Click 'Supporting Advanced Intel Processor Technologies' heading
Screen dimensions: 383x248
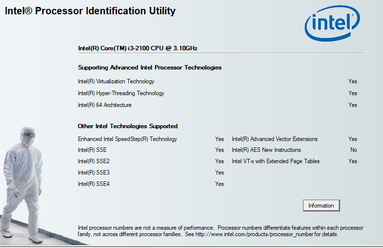point(150,68)
